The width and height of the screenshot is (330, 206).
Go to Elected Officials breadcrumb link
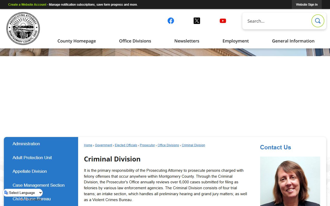click(x=126, y=145)
